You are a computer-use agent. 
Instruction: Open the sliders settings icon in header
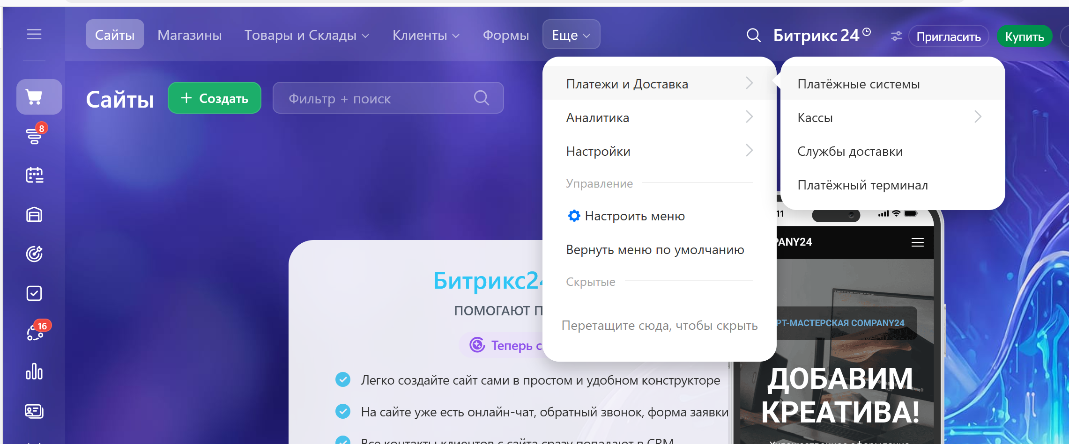pyautogui.click(x=896, y=36)
